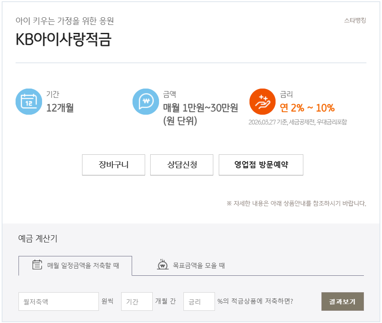This screenshot has height=323, width=382.
Task: Click the 장바구니 button
Action: pos(113,165)
